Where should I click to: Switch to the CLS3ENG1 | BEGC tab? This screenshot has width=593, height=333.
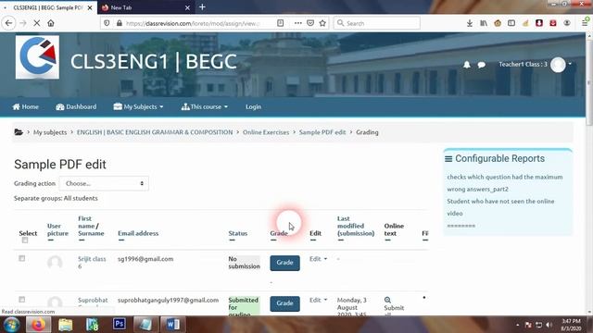[48, 7]
